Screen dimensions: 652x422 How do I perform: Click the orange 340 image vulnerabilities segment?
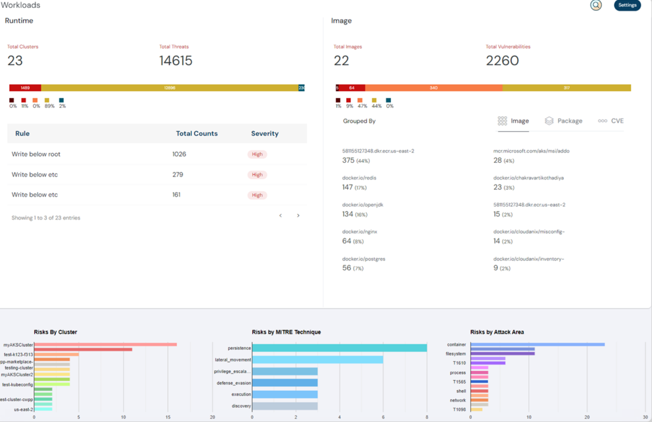pyautogui.click(x=434, y=88)
